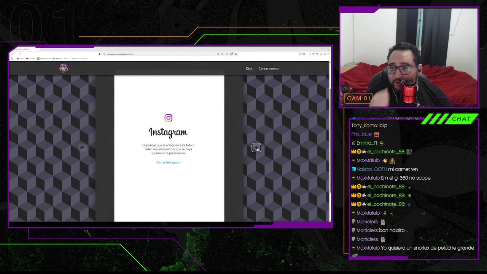Click the Instagram wordmark text

coord(168,132)
